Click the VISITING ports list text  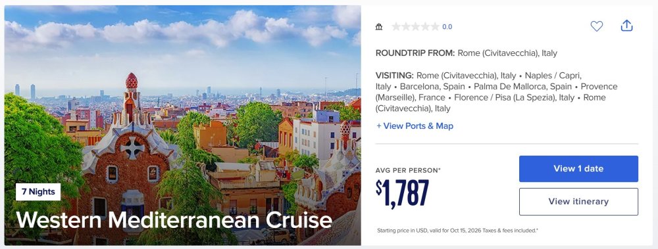click(496, 92)
